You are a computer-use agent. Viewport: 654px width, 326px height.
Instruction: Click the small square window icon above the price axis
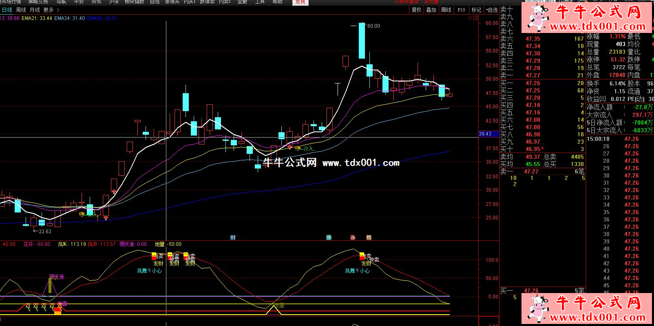pyautogui.click(x=475, y=18)
